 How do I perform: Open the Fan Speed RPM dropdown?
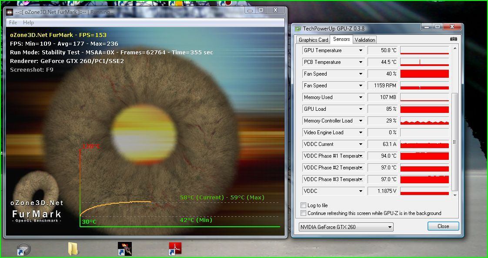361,86
